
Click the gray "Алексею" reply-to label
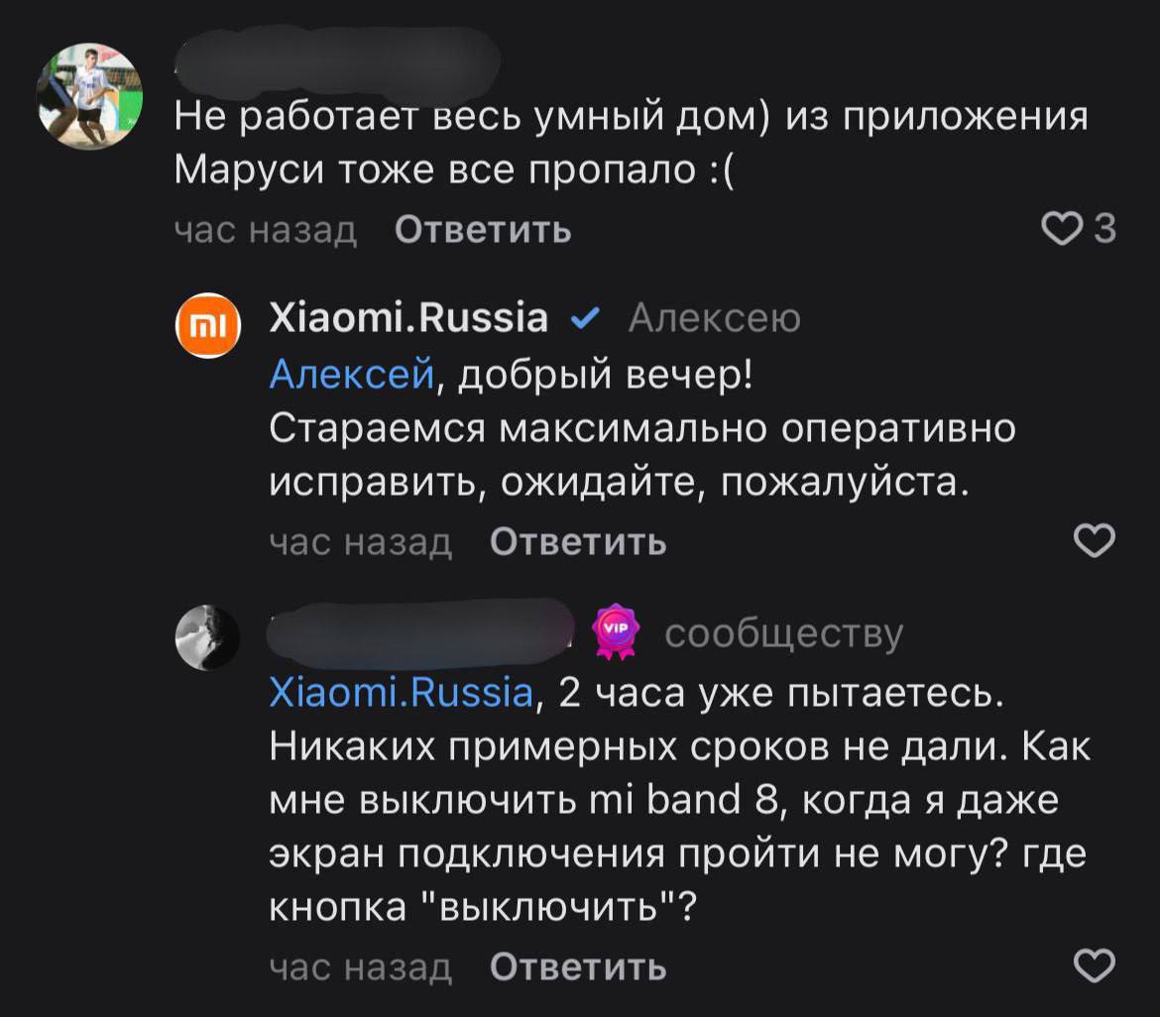tap(714, 319)
